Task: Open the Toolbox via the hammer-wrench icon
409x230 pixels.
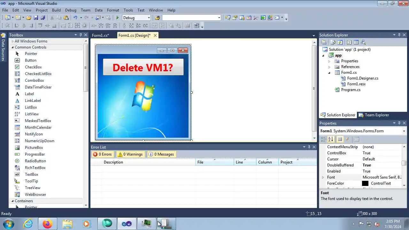Action: click(256, 18)
